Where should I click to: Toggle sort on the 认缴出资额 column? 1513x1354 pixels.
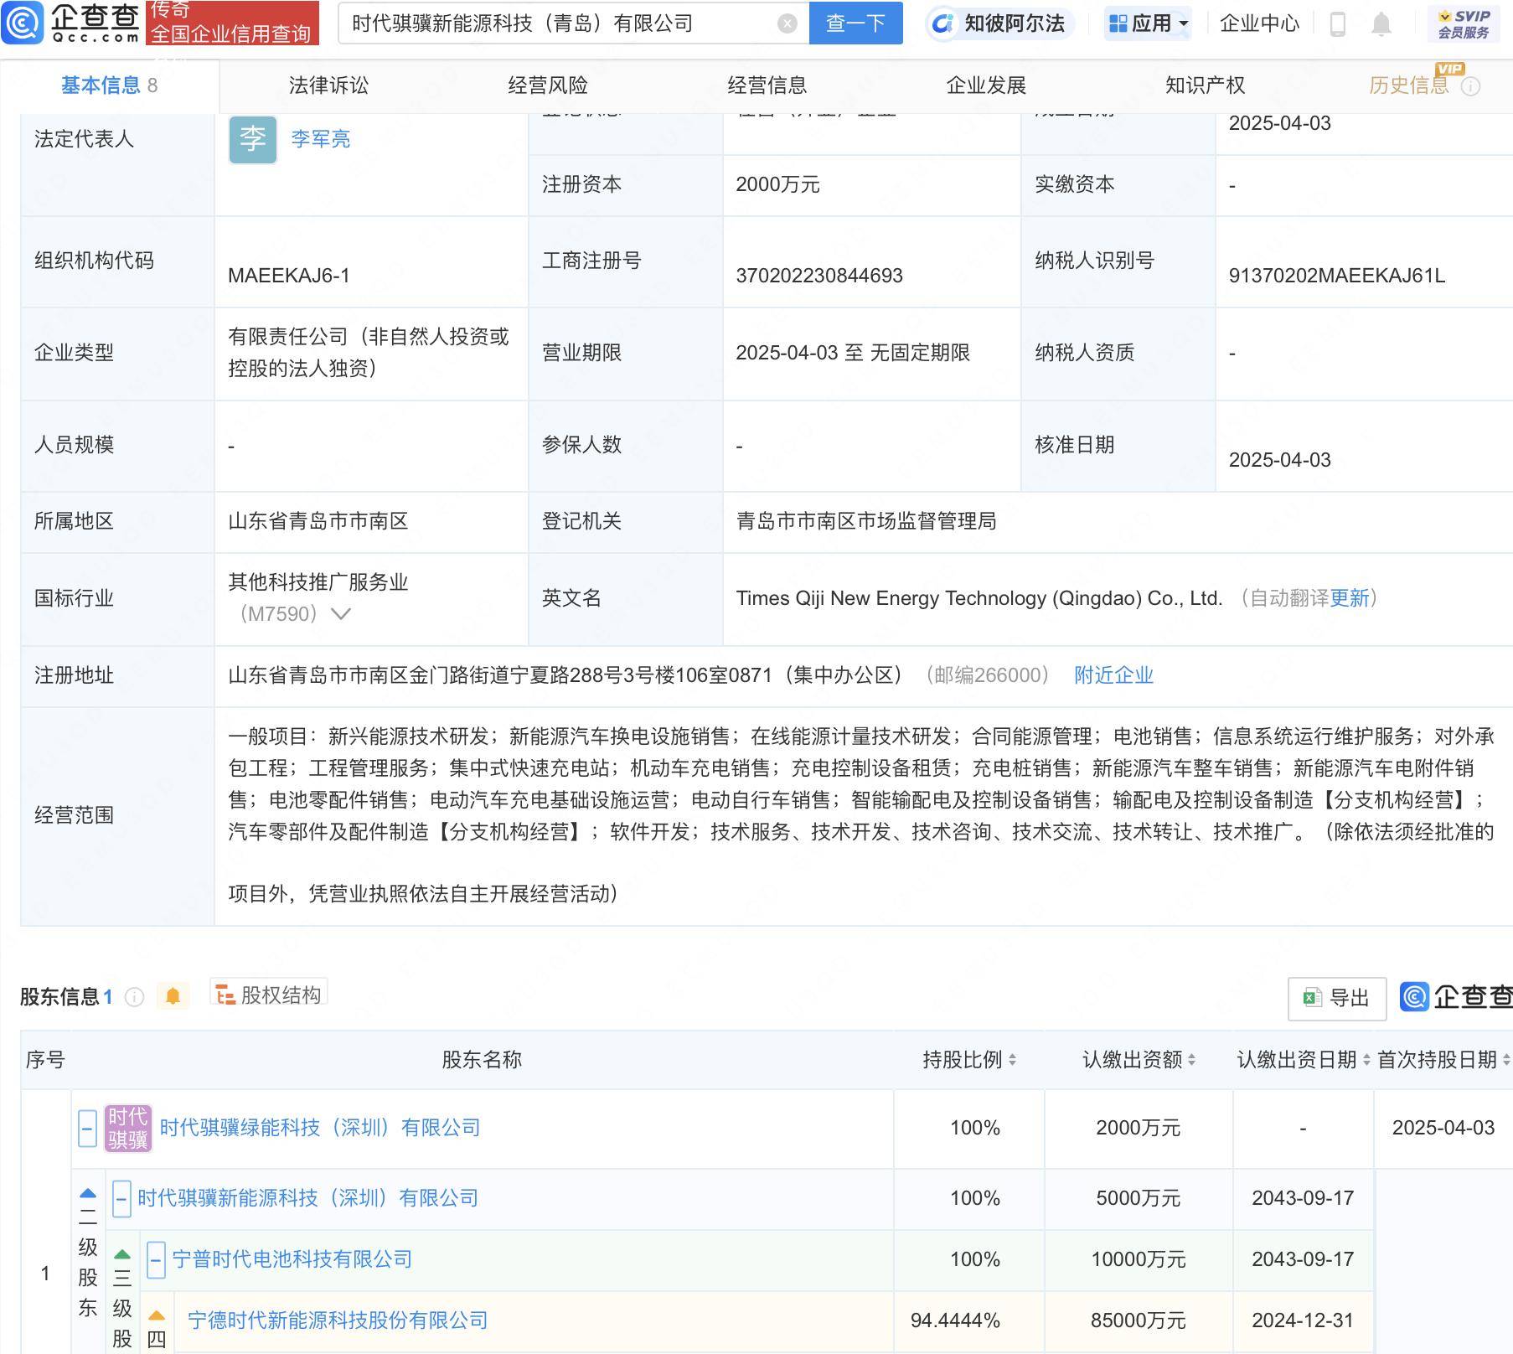1193,1061
